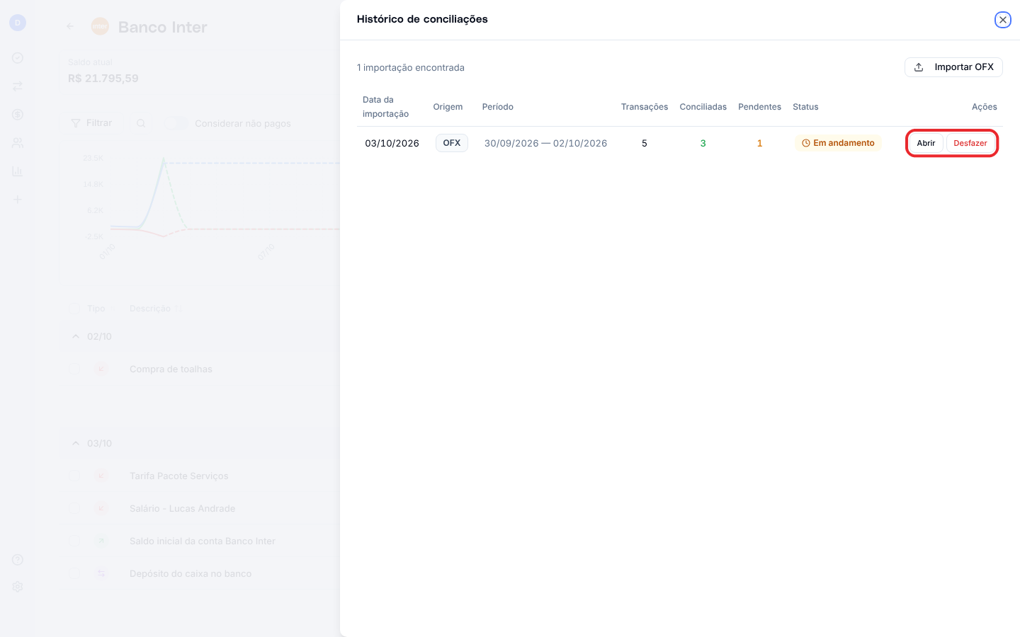
Task: Click the type icon for Tarifa Pacote Serviços
Action: (101, 476)
